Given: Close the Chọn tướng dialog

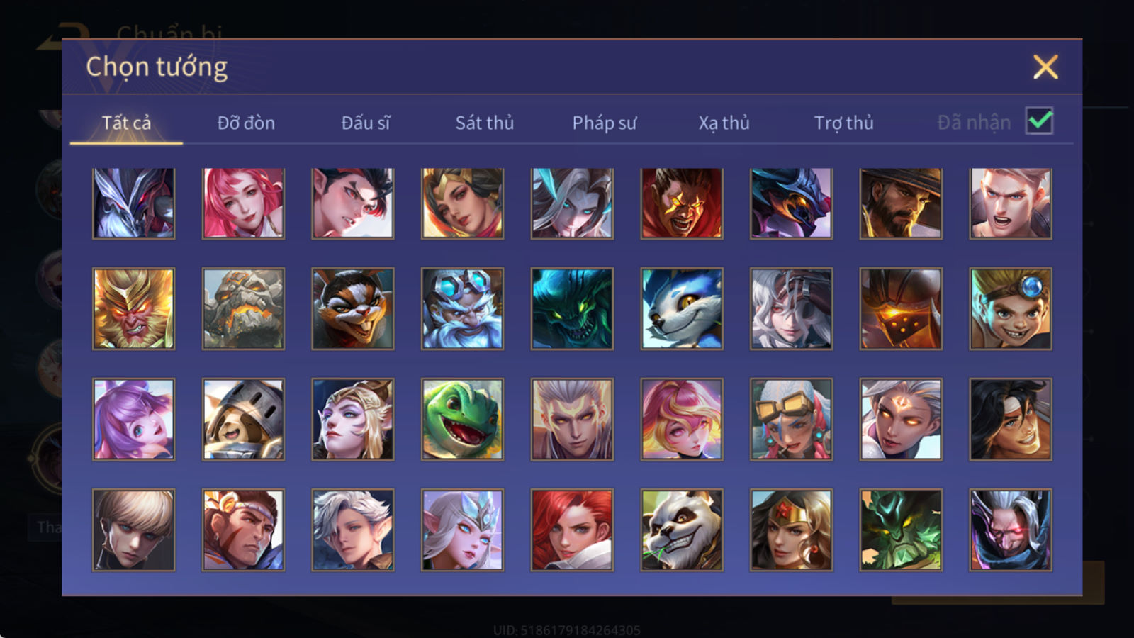Looking at the screenshot, I should pos(1045,67).
